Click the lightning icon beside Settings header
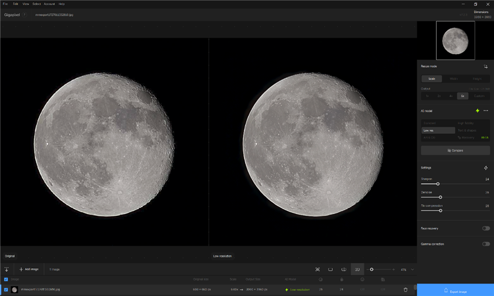494x296 pixels. 486,168
